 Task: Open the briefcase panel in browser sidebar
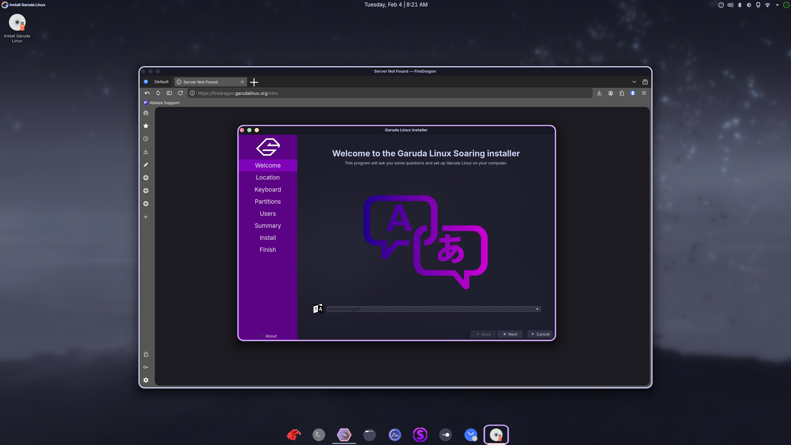tap(146, 113)
